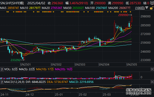Click the SN2505 contract label
154x97 pixels.
(x=132, y=64)
